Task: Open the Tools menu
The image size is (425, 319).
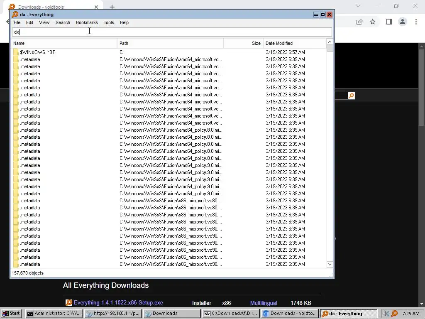Action: pos(109,22)
